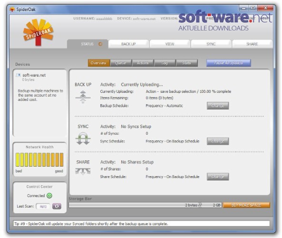Click the Sync arrows icon
This screenshot has width=282, height=238.
(x=83, y=139)
